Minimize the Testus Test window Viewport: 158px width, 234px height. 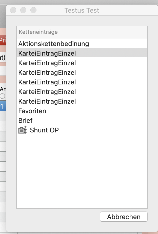(x=23, y=10)
